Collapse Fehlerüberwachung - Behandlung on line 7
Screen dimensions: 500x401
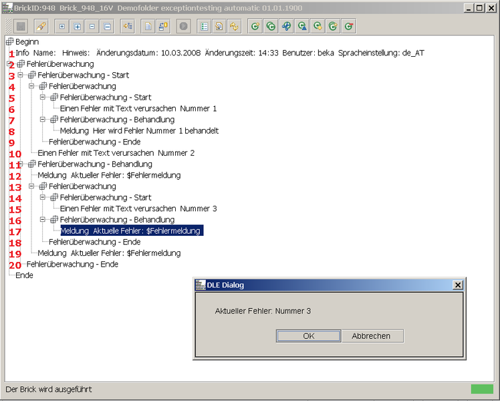click(43, 120)
